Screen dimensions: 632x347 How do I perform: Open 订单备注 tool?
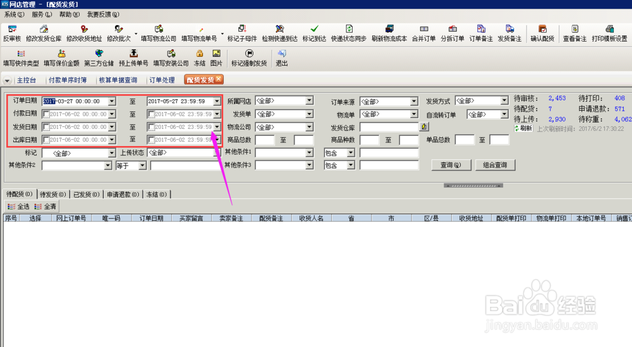click(481, 33)
